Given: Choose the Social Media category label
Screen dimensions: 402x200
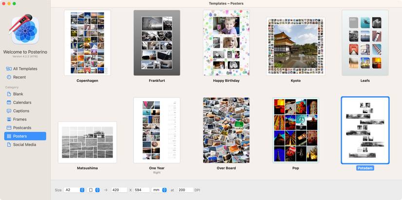Looking at the screenshot, I should [25, 145].
